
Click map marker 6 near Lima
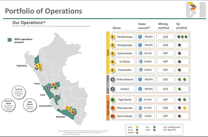(x=48, y=88)
